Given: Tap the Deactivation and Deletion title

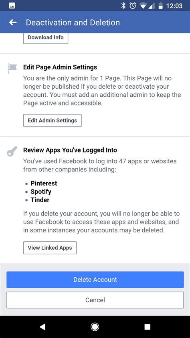Looking at the screenshot, I should click(73, 22).
